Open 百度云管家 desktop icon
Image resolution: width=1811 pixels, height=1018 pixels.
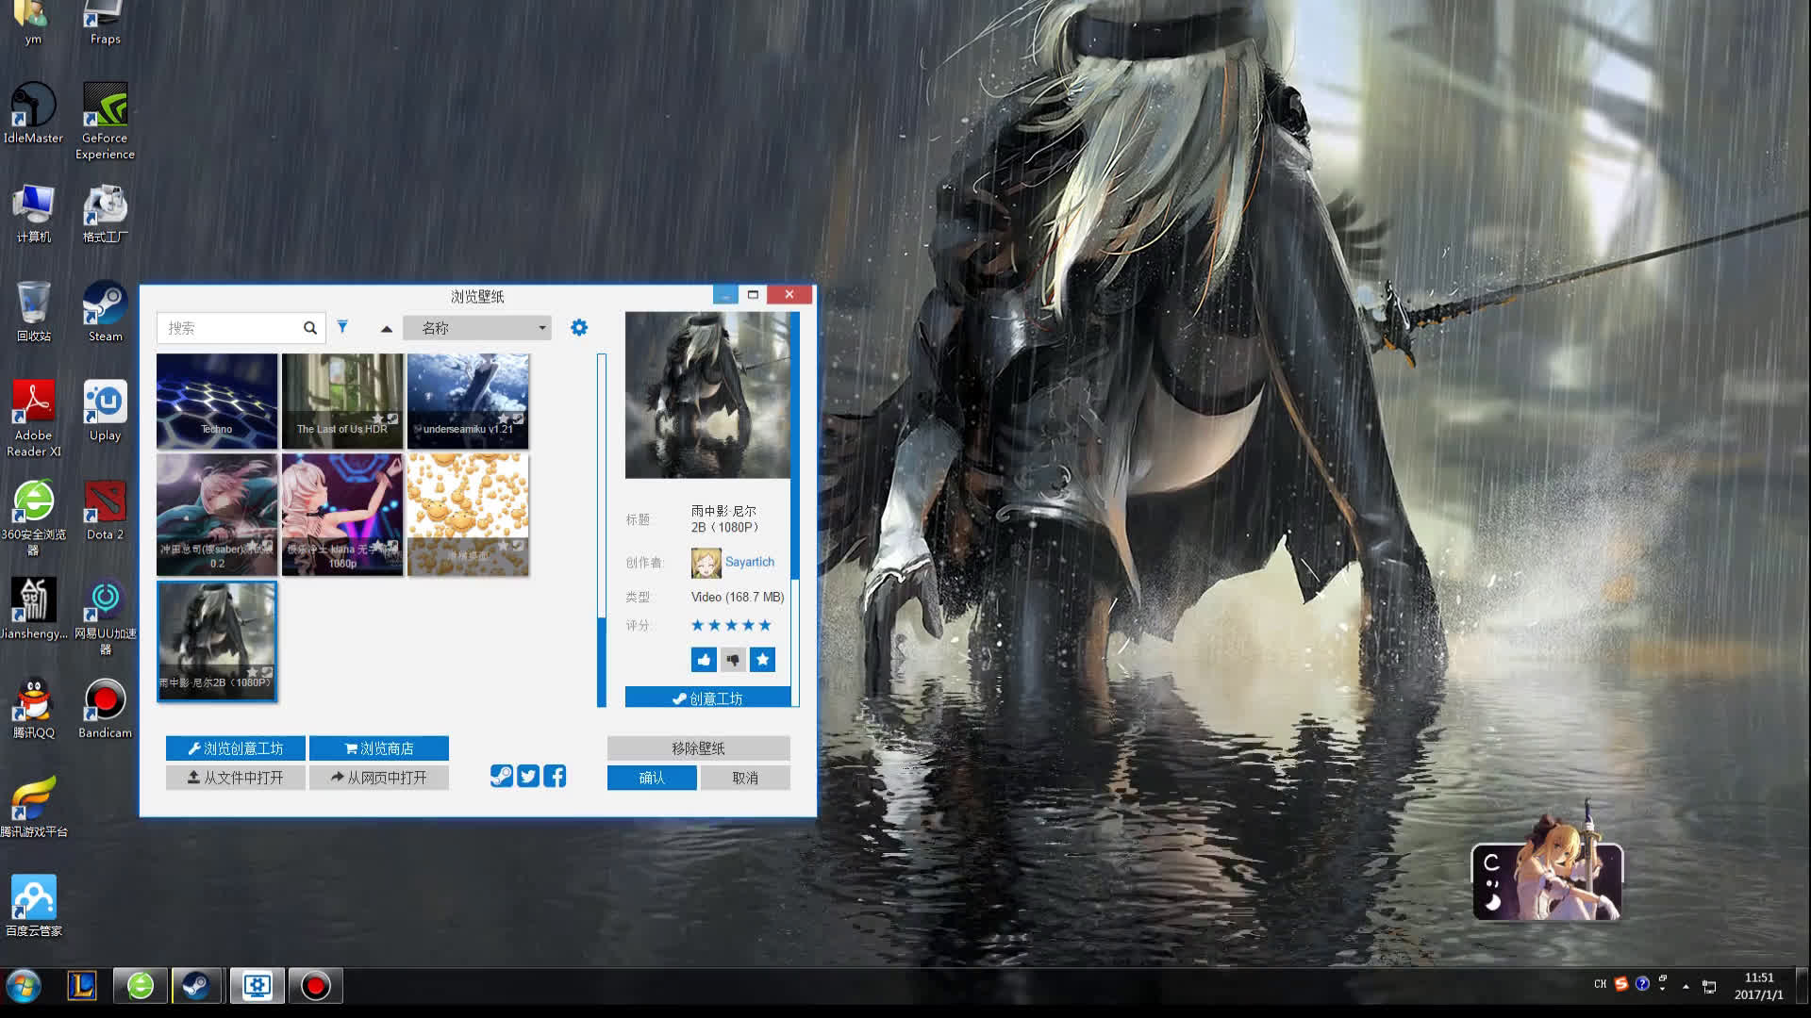(x=34, y=906)
